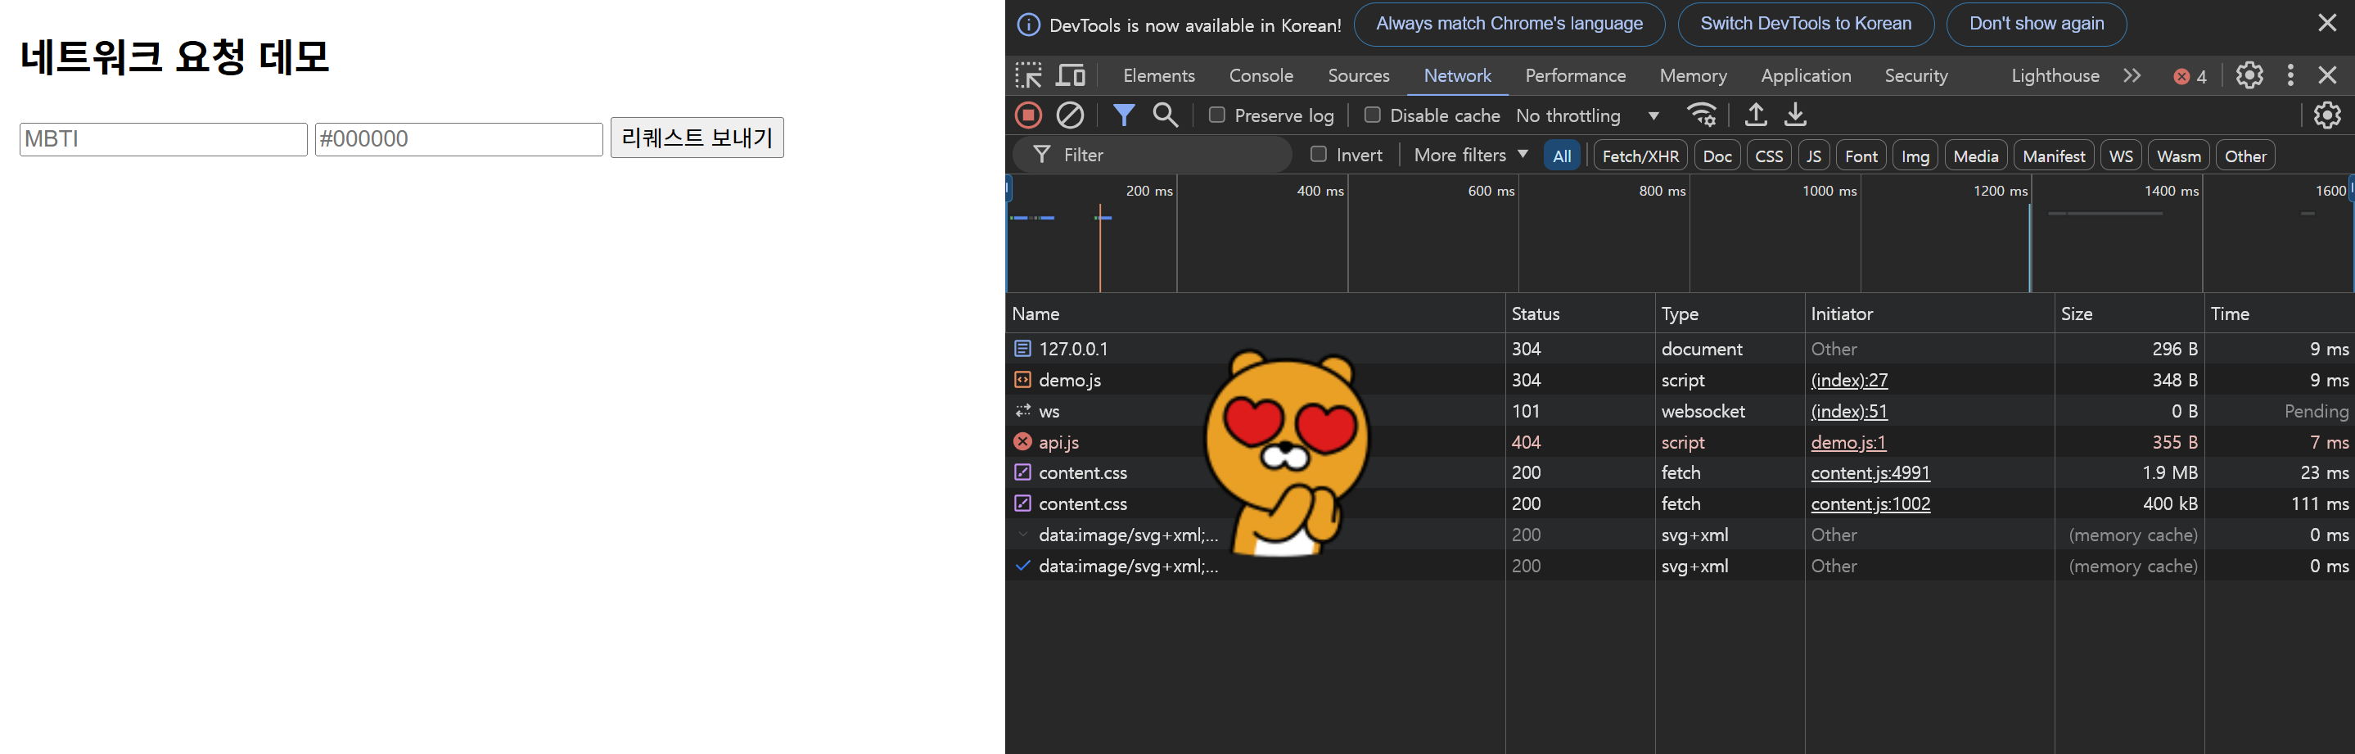
Task: Open the No throttling dropdown
Action: pyautogui.click(x=1587, y=115)
